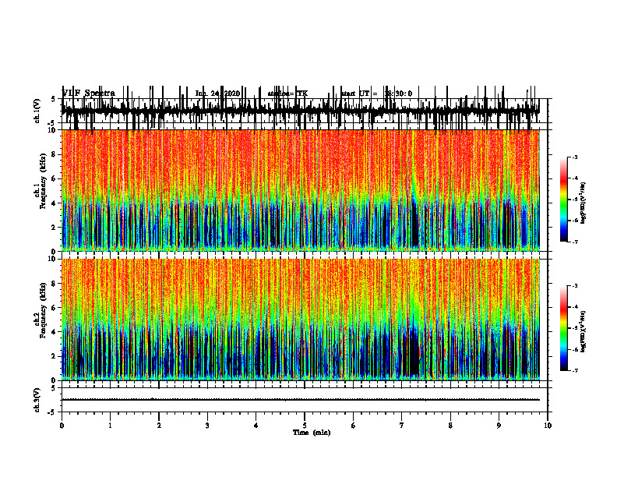This screenshot has height=477, width=617.
Task: Click the '-5' tick on ch.2 colorbar
Action: [x=575, y=328]
